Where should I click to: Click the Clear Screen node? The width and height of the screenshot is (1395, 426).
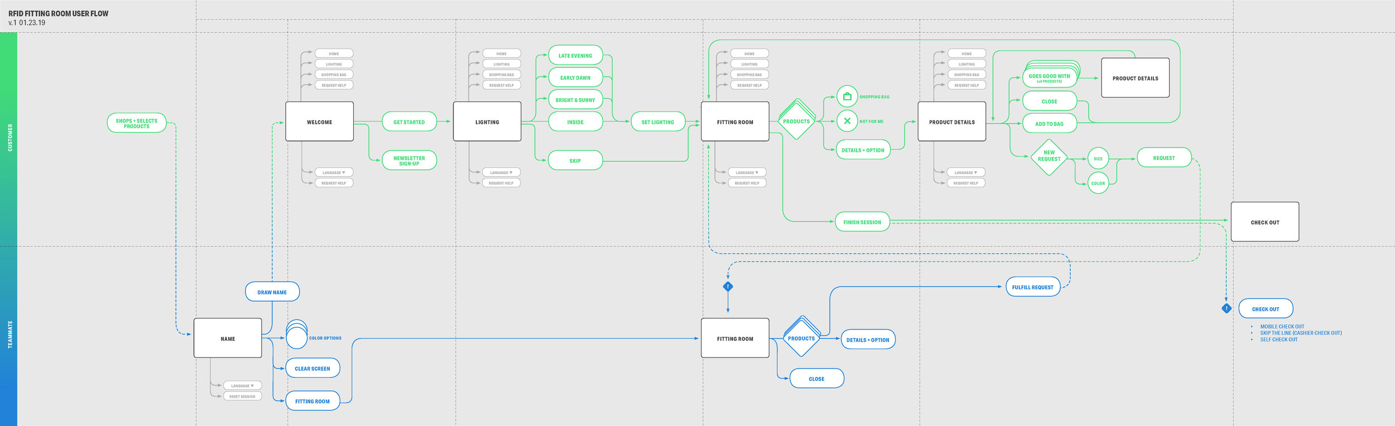[312, 368]
